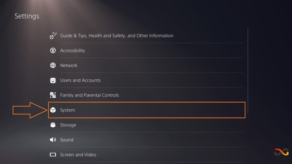Click the Screen and Video display icon
The height and width of the screenshot is (164, 292).
pyautogui.click(x=53, y=155)
